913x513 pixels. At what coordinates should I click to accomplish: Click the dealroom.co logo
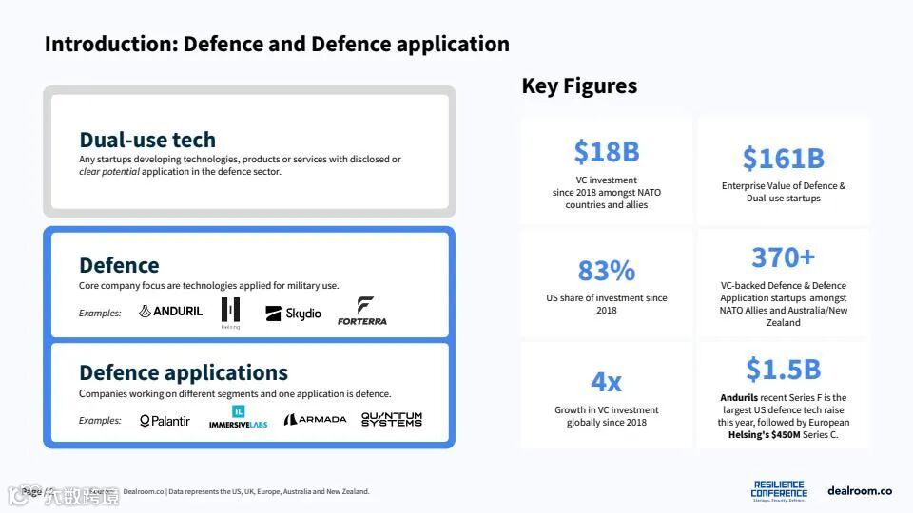[x=860, y=491]
